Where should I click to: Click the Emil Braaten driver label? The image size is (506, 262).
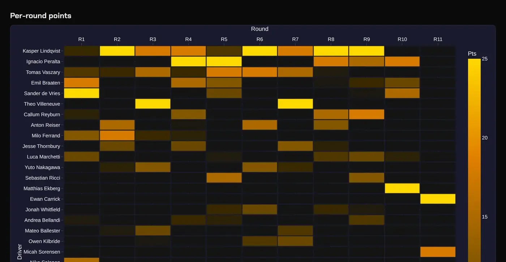(46, 83)
